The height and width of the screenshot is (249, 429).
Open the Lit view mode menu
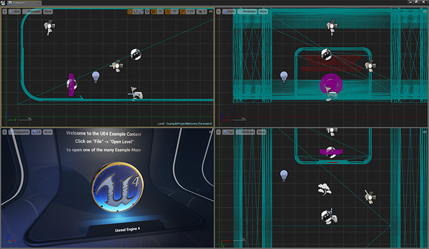tap(36, 132)
